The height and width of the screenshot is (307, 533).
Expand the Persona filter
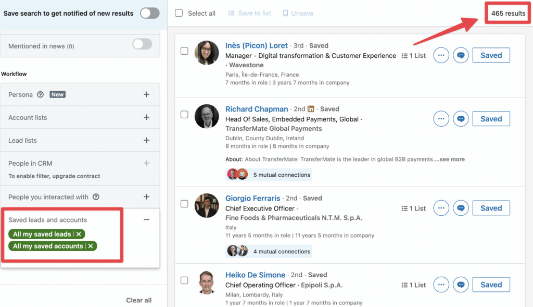click(x=146, y=94)
